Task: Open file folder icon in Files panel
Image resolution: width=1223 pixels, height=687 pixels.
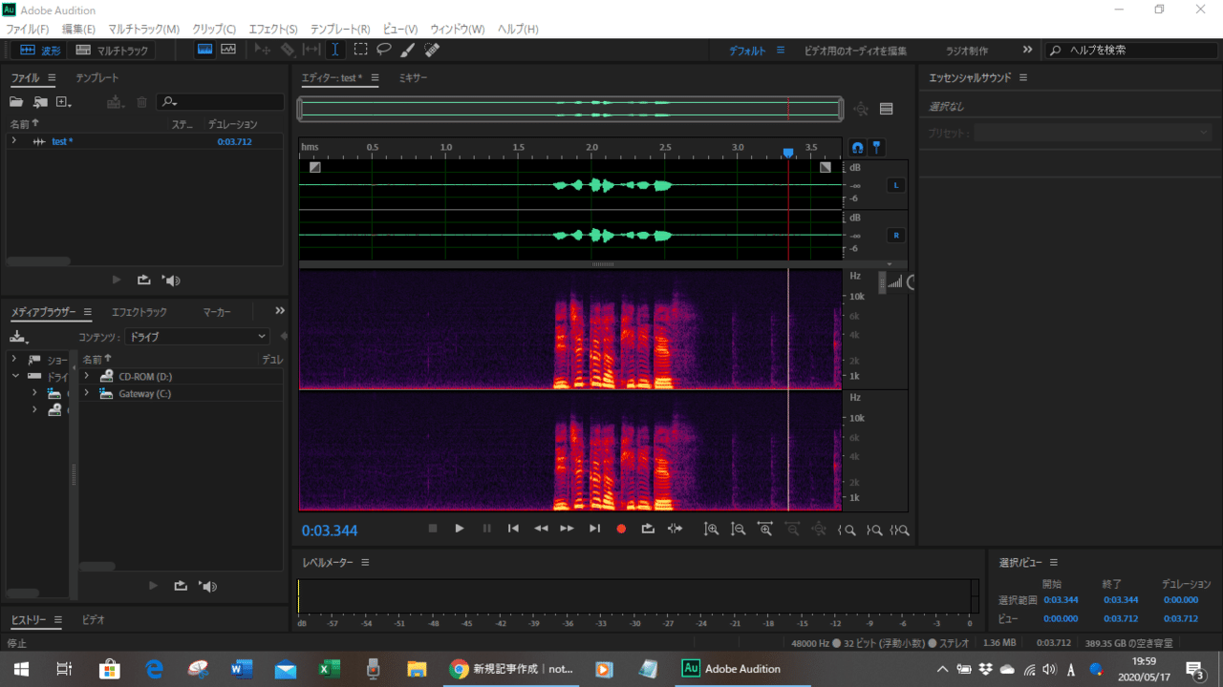Action: [16, 102]
